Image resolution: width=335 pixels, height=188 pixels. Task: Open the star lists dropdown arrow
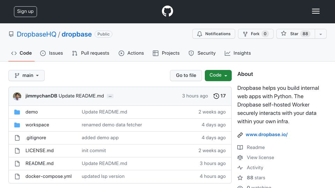[320, 34]
